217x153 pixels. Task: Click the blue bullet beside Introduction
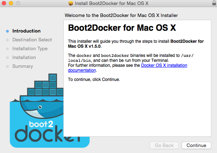(x=7, y=31)
